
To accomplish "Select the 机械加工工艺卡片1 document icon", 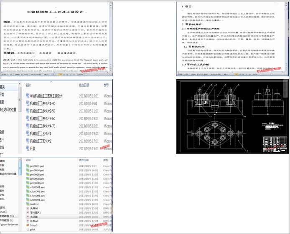I will click(x=28, y=133).
